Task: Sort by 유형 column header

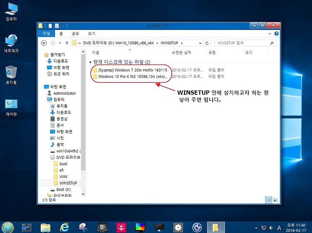Action: pyautogui.click(x=212, y=52)
